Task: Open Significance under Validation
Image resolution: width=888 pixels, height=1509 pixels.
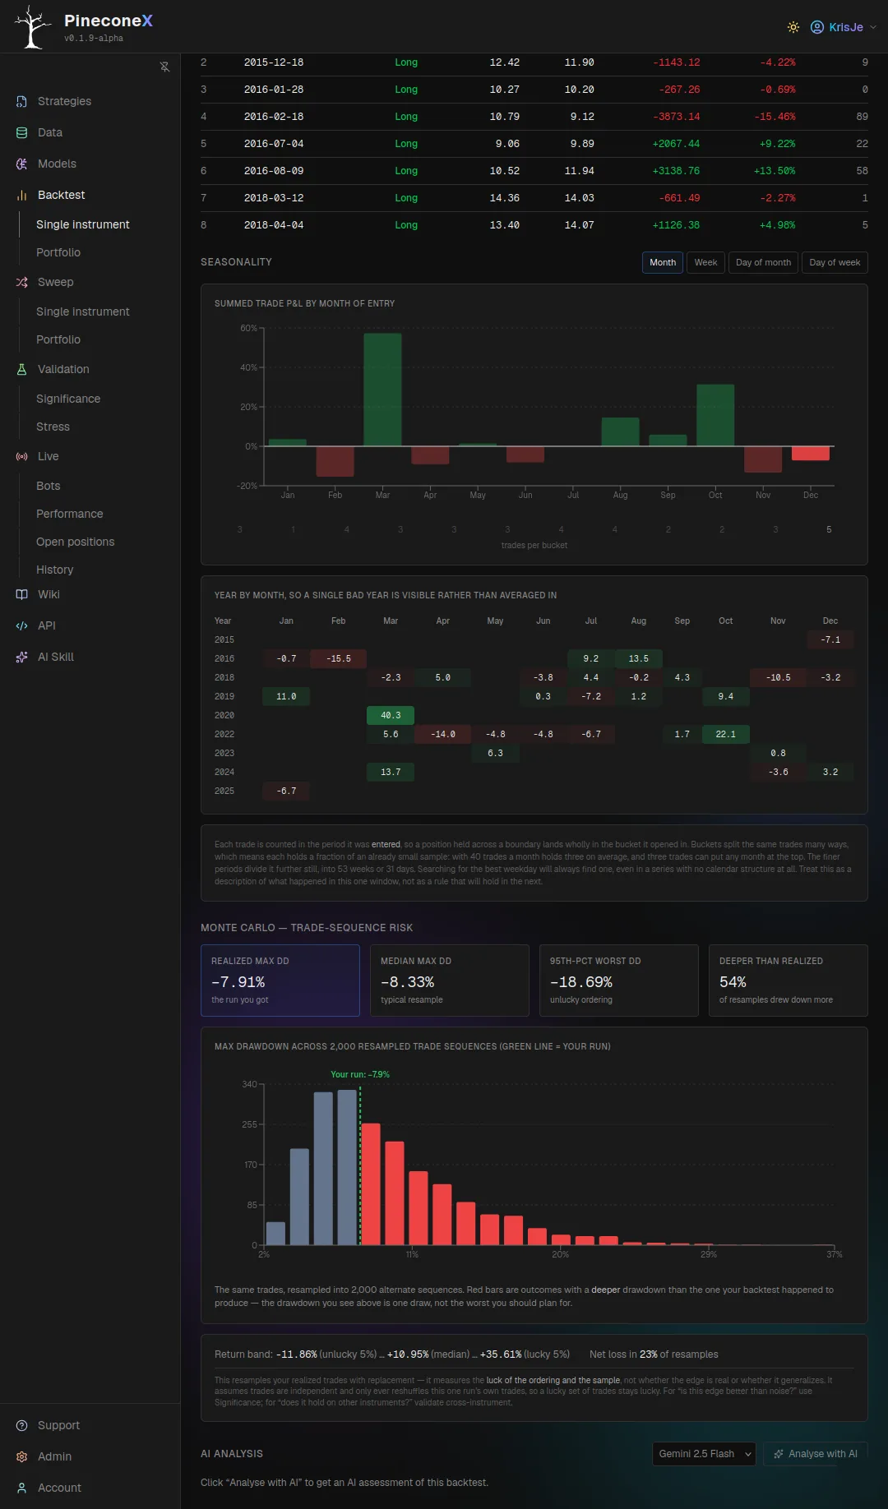Action: click(68, 399)
